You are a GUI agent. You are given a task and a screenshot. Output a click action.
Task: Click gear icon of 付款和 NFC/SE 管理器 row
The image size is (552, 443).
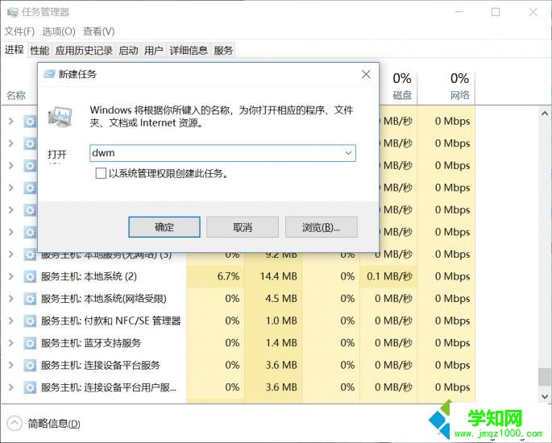point(30,321)
